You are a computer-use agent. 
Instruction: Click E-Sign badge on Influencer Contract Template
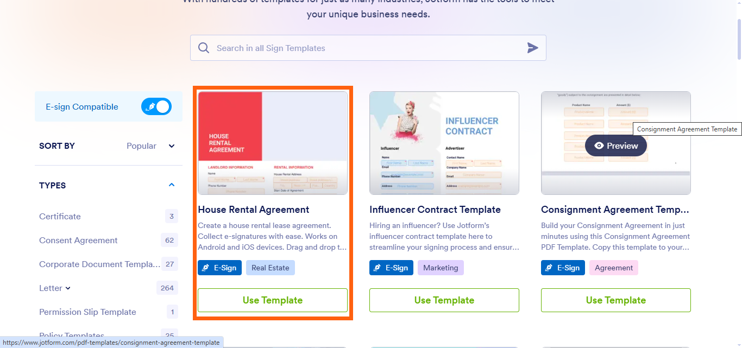(x=391, y=268)
